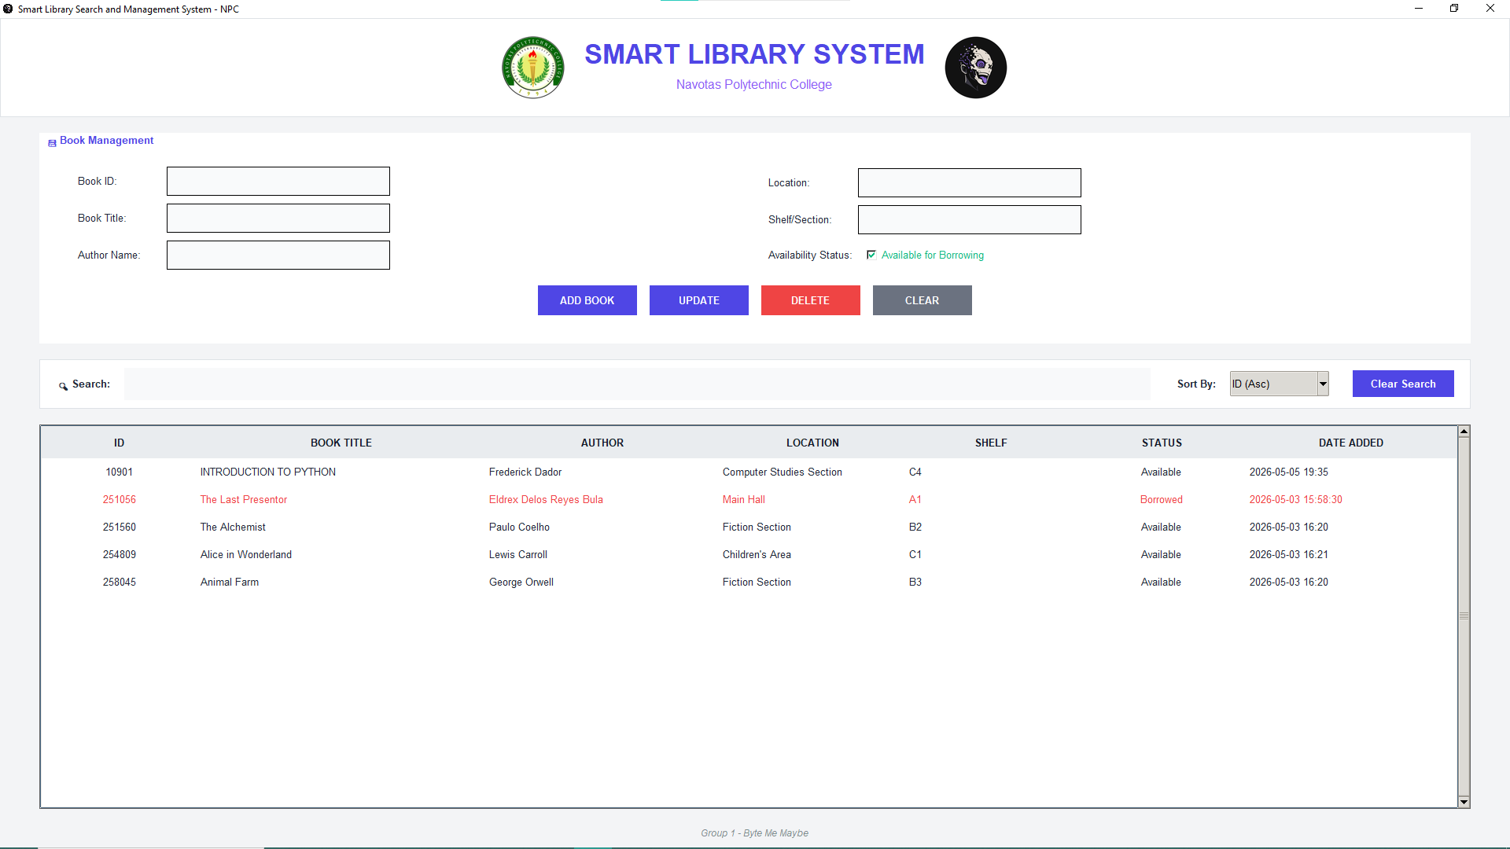Click the Clear Search button
The width and height of the screenshot is (1510, 849).
(x=1403, y=384)
